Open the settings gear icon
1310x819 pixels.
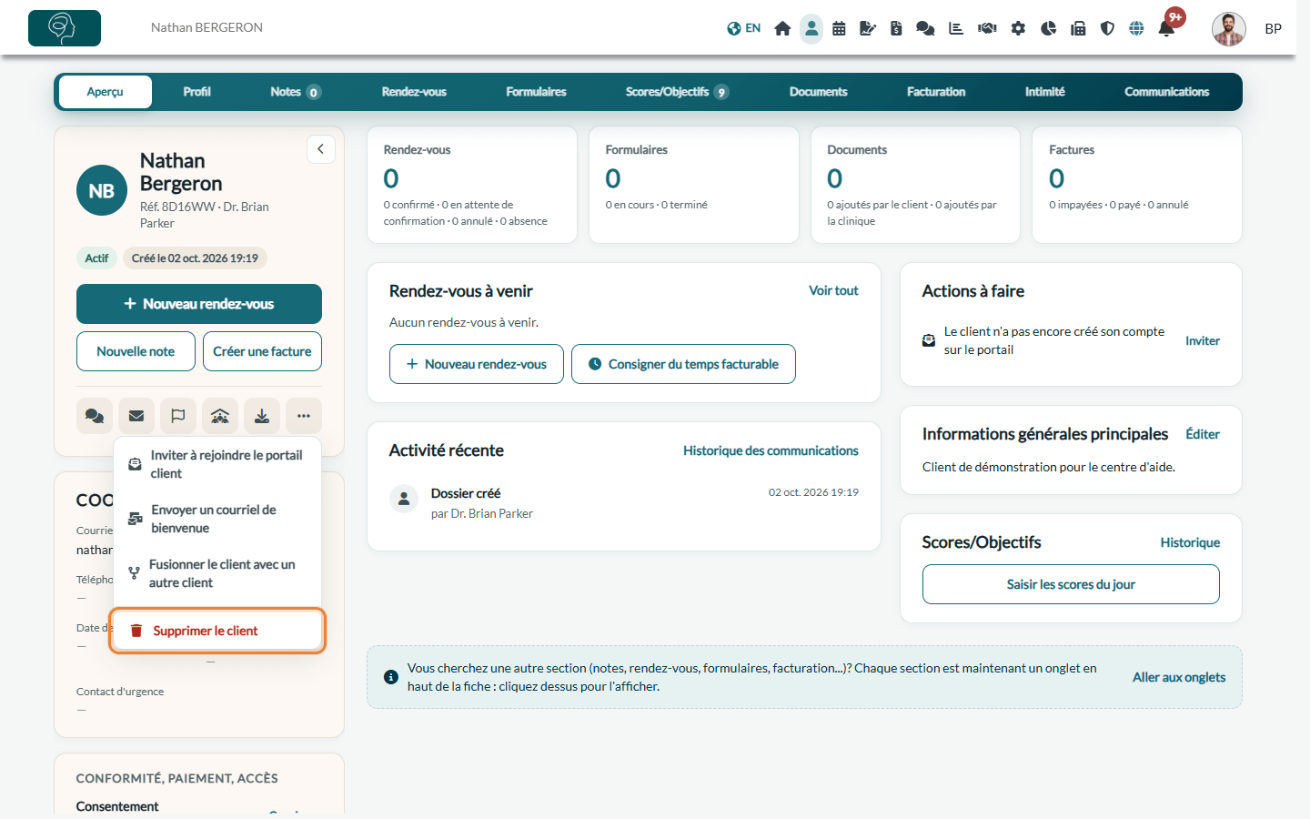[x=1018, y=28]
